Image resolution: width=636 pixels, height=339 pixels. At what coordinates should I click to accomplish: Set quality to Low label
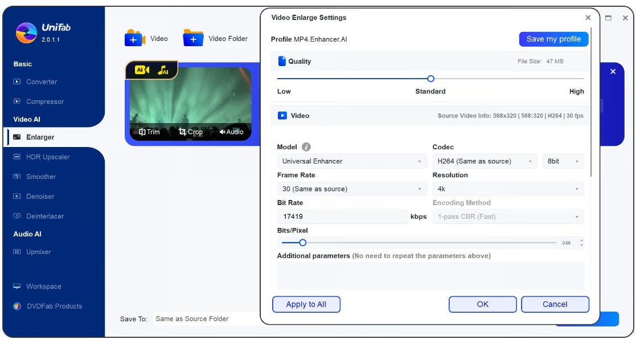pos(284,91)
